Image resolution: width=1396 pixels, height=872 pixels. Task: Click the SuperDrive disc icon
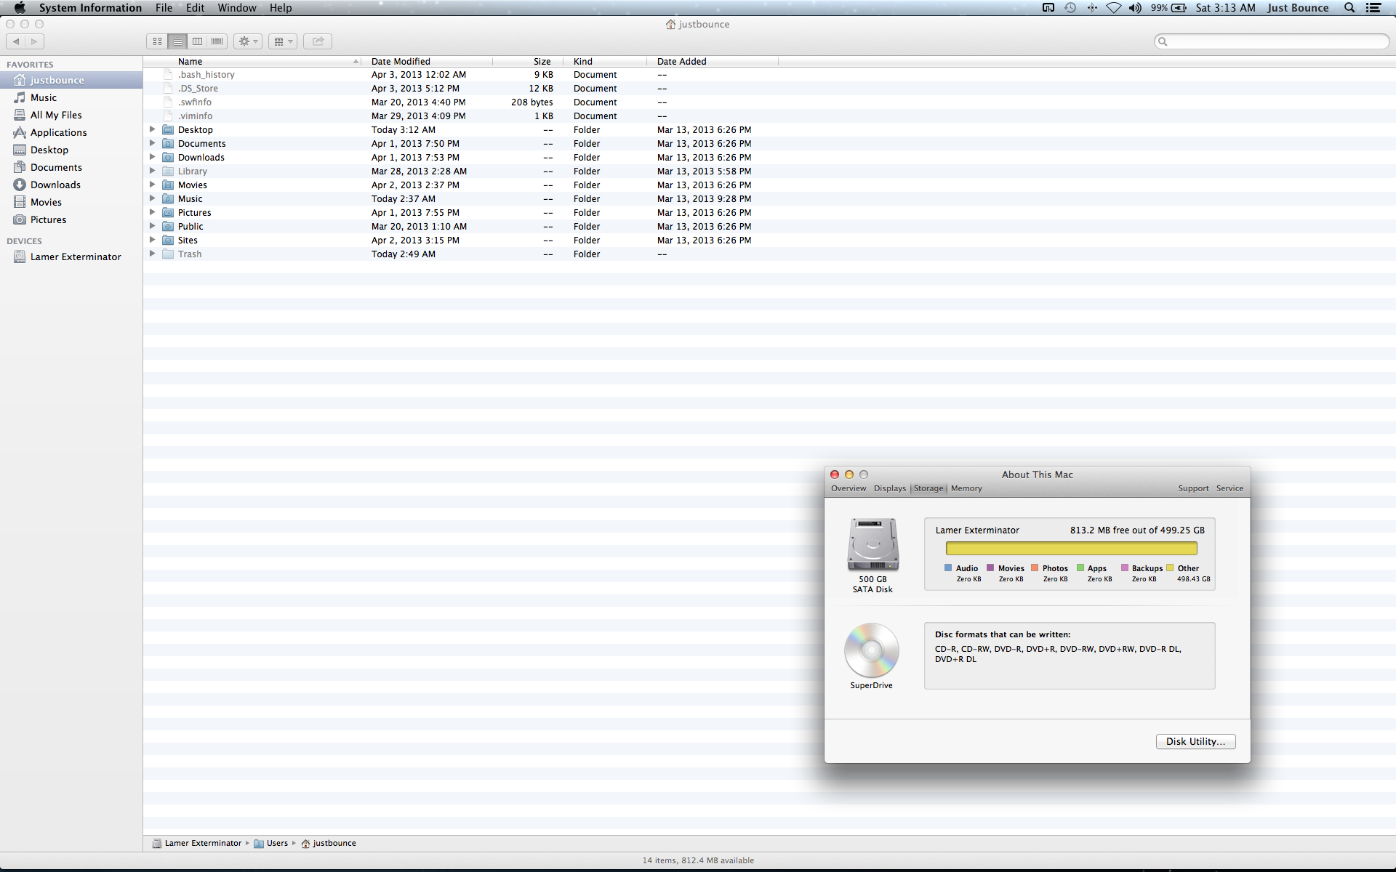coord(871,650)
